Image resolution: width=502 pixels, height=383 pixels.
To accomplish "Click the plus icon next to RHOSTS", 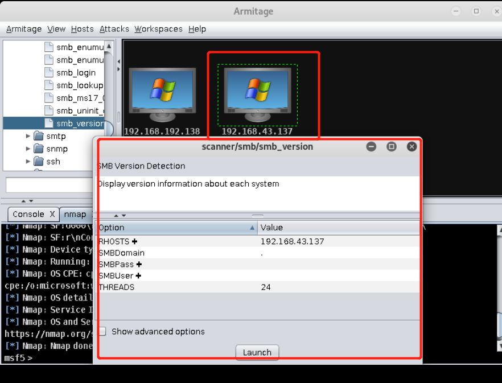I will (134, 241).
